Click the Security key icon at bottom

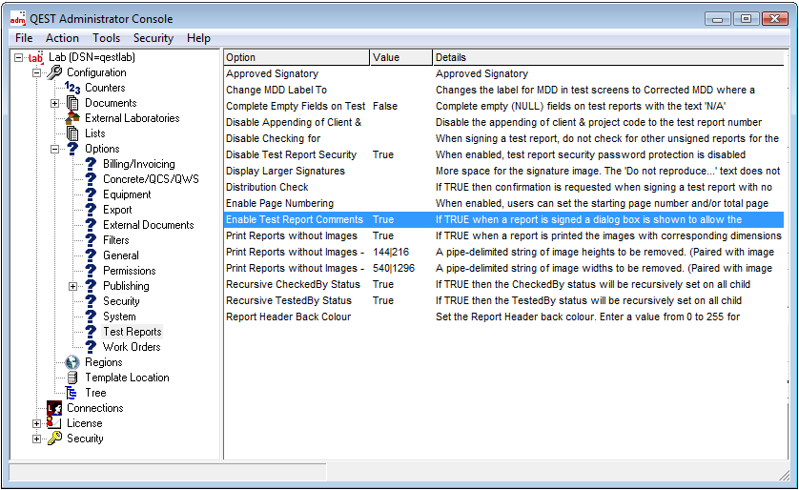[x=54, y=439]
